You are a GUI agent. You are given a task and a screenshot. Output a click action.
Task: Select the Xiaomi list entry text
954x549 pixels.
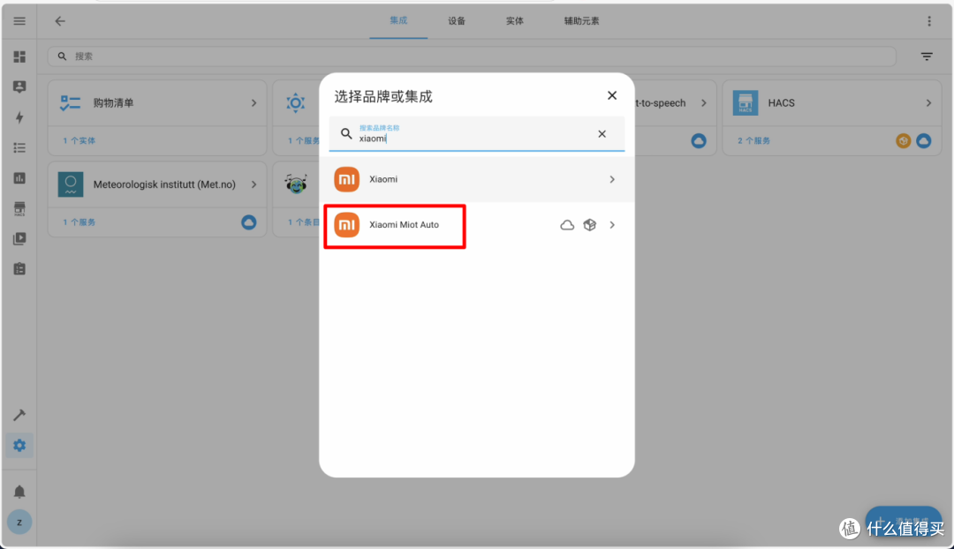pyautogui.click(x=383, y=179)
